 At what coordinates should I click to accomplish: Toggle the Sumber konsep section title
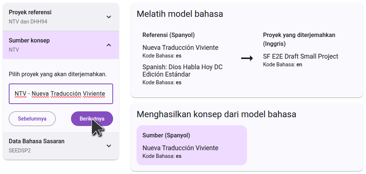pyautogui.click(x=29, y=41)
